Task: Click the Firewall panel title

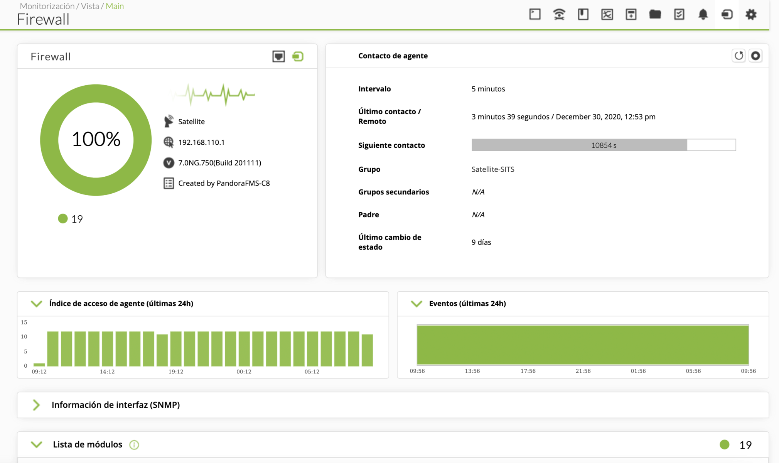Action: click(x=51, y=57)
